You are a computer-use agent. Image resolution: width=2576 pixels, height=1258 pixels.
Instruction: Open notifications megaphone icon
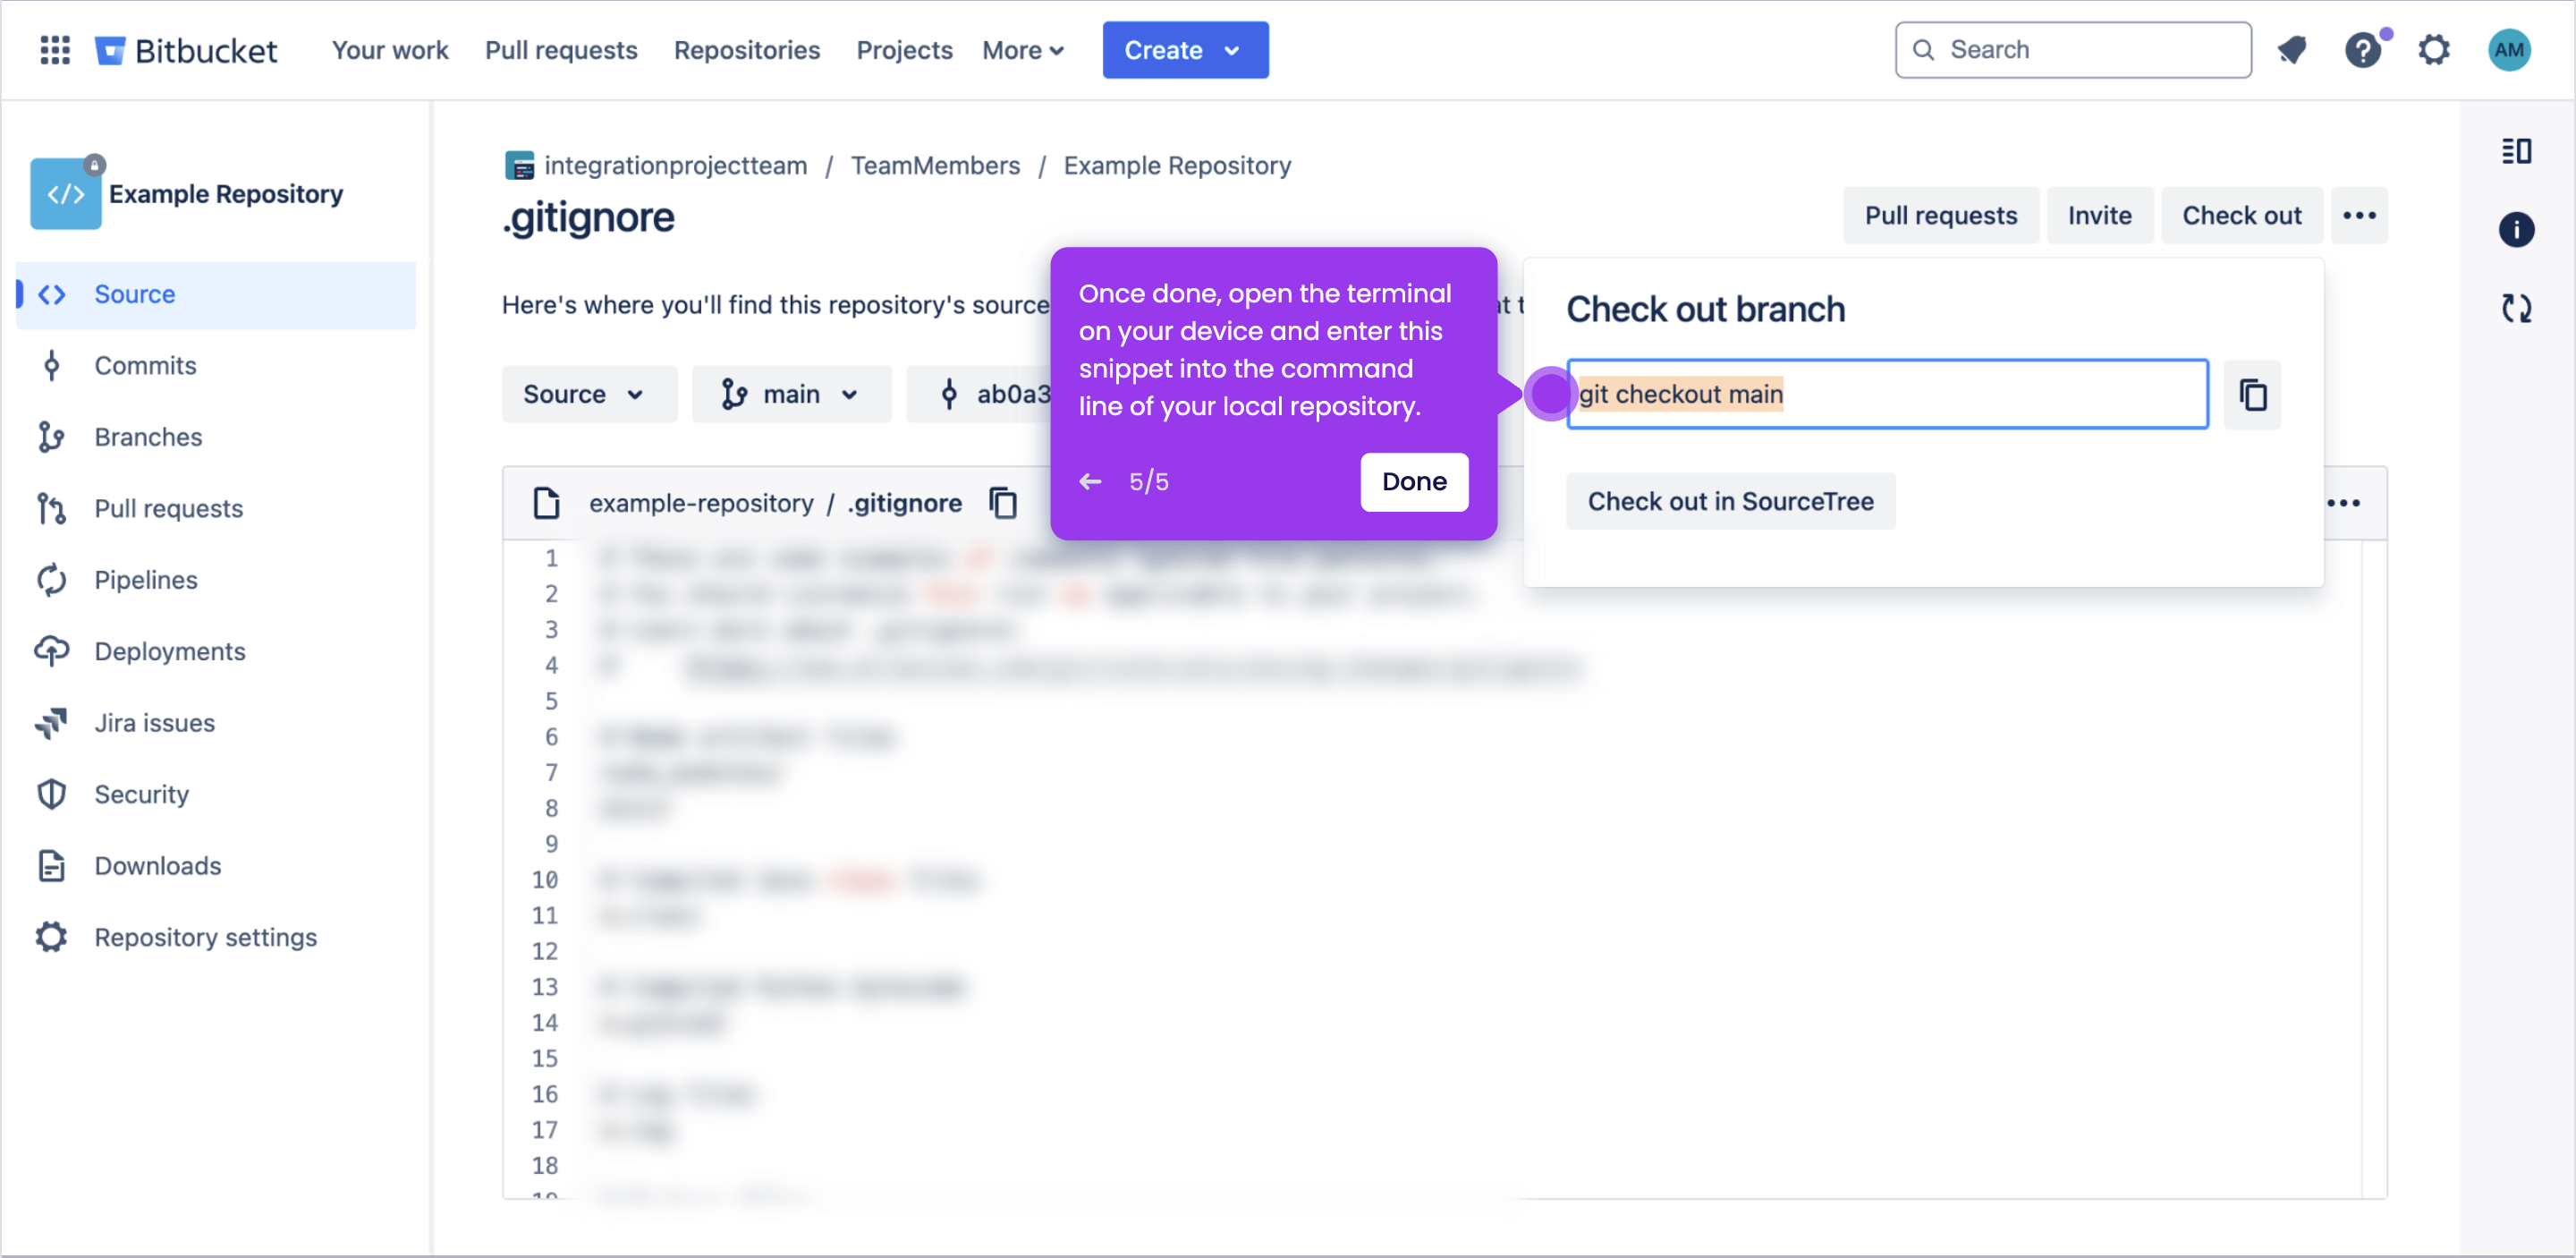coord(2291,50)
